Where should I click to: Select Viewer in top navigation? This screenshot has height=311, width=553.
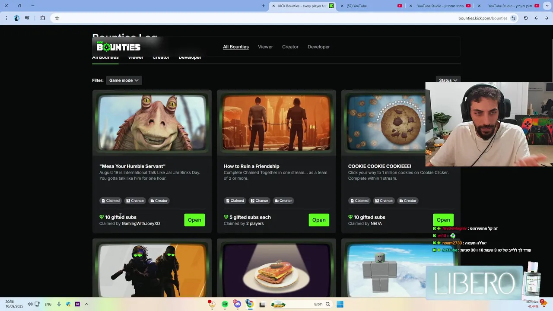pos(265,47)
